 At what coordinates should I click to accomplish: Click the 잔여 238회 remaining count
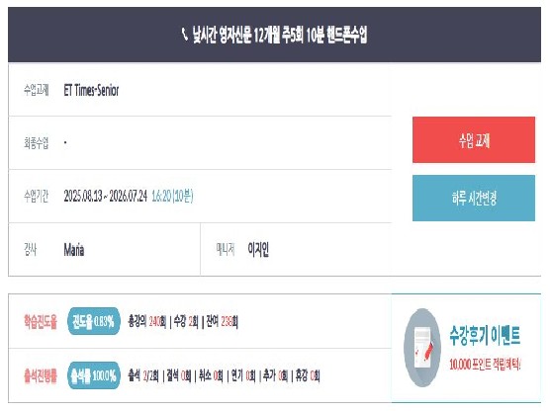(222, 321)
